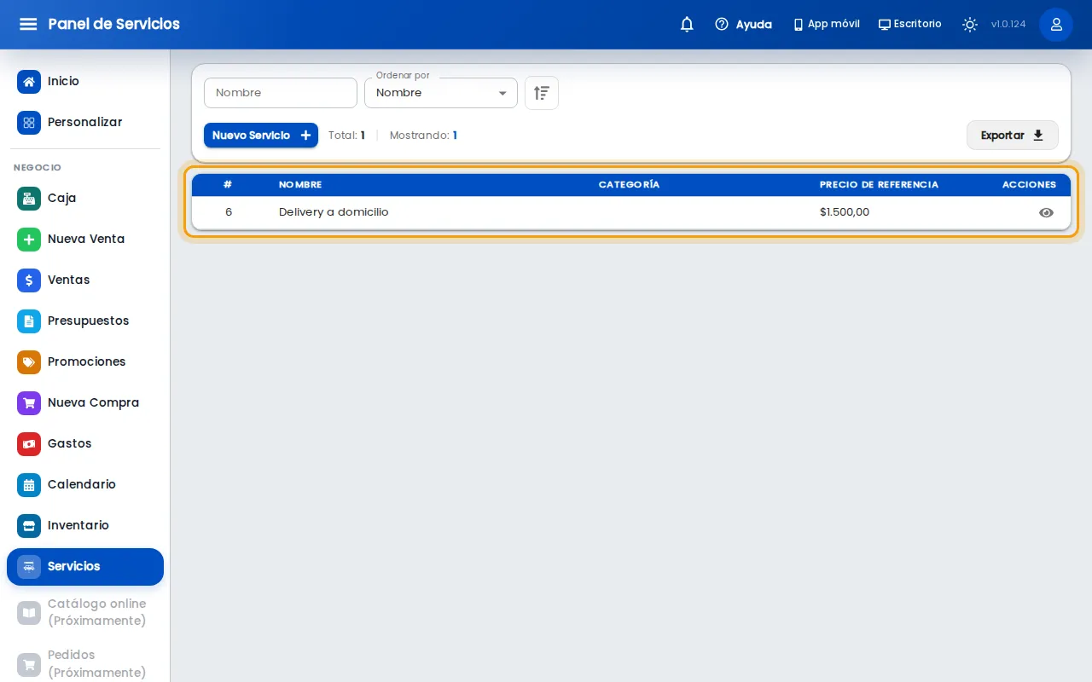
Task: Open the Ordenar por dropdown
Action: point(441,93)
